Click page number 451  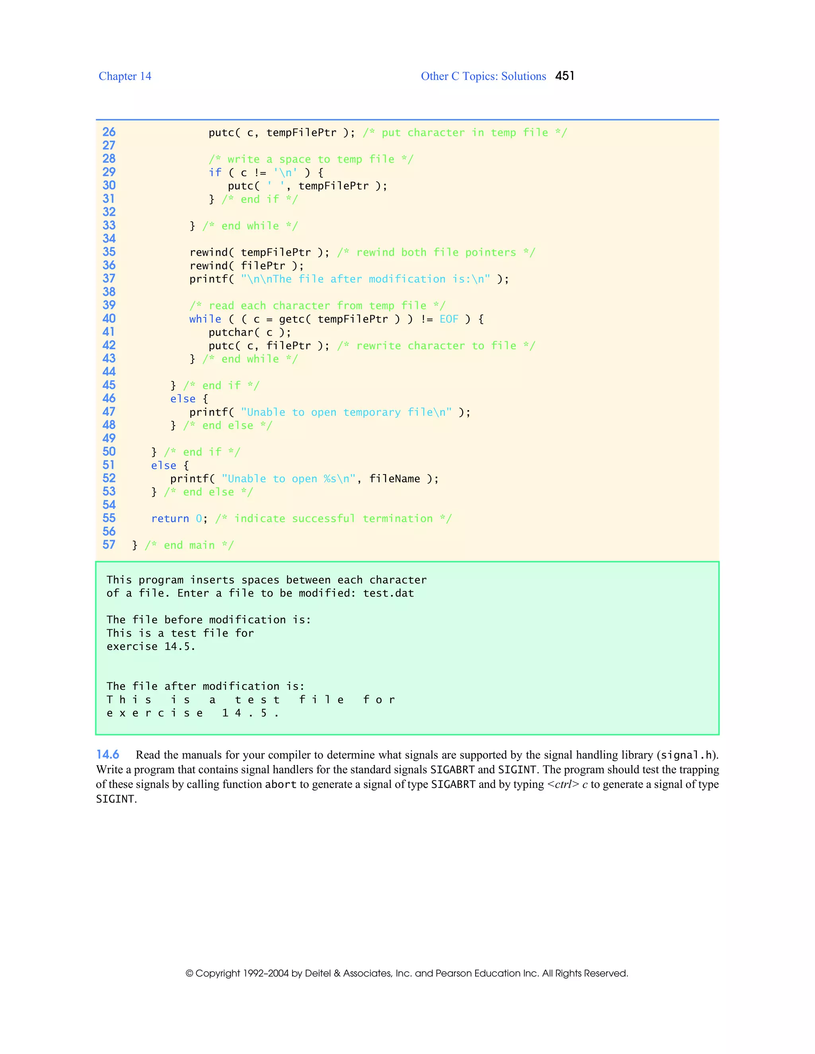564,76
